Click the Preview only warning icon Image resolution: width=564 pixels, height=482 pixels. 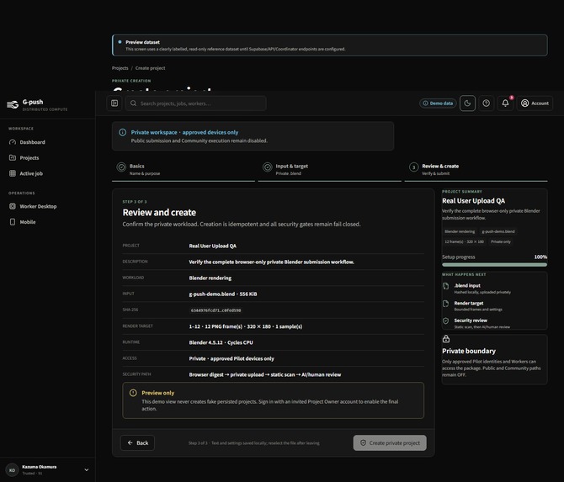pyautogui.click(x=133, y=393)
